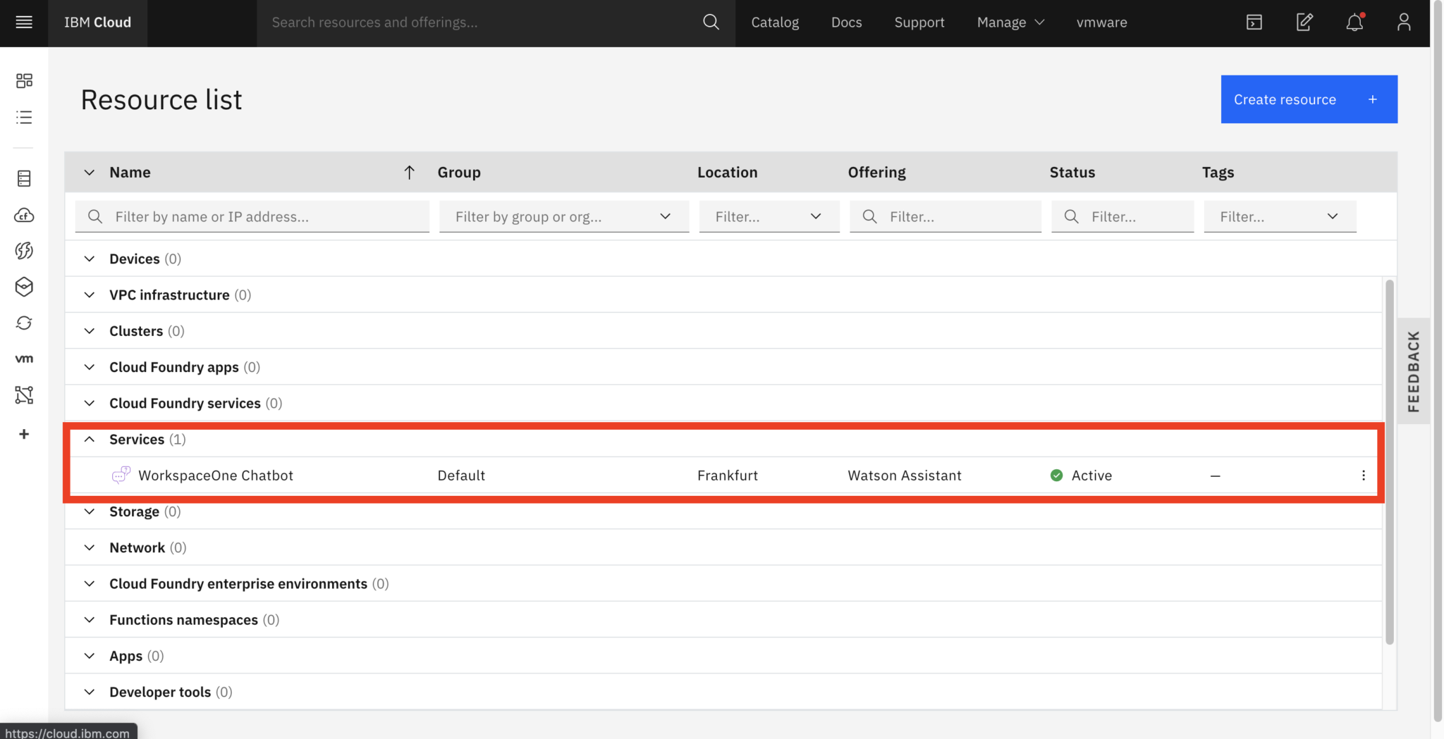This screenshot has height=739, width=1444.
Task: Open notifications via the bell icon
Action: pyautogui.click(x=1354, y=22)
